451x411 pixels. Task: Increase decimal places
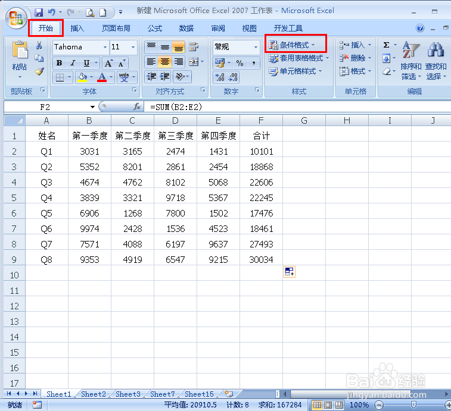click(220, 77)
